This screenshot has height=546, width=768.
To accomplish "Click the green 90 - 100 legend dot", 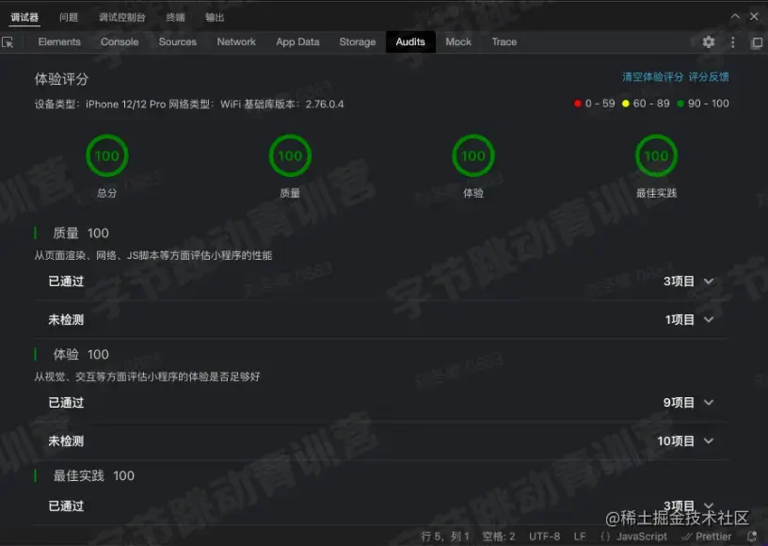I will click(x=680, y=104).
